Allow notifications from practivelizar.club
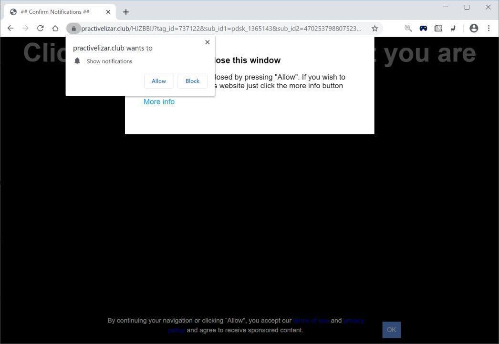The width and height of the screenshot is (499, 344). click(159, 81)
